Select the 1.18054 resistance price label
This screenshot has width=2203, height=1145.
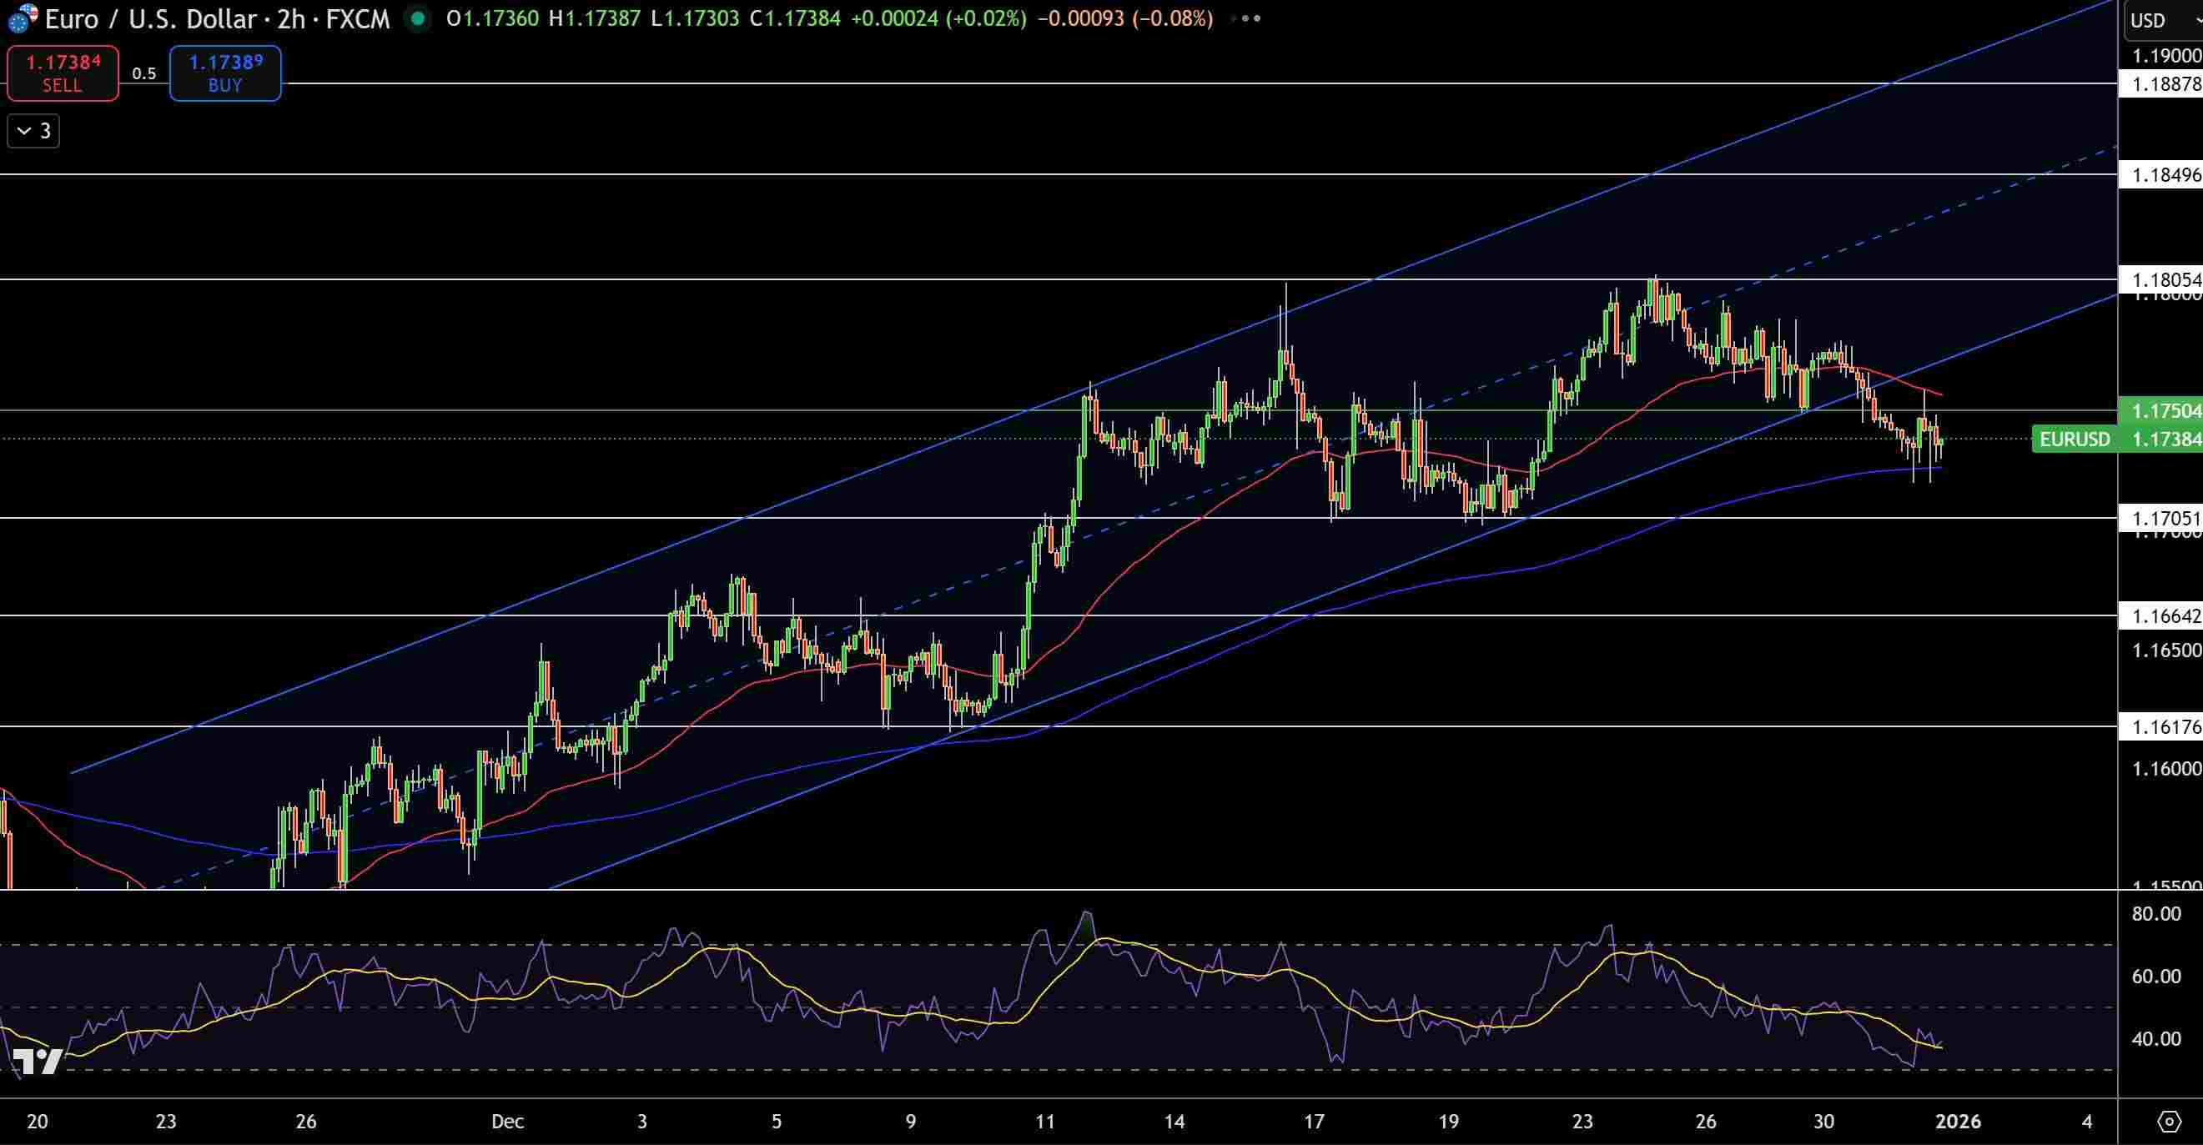2165,279
